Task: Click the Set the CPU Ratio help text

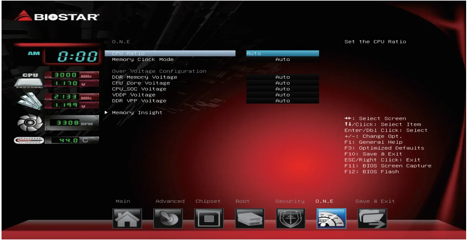Action: point(375,42)
